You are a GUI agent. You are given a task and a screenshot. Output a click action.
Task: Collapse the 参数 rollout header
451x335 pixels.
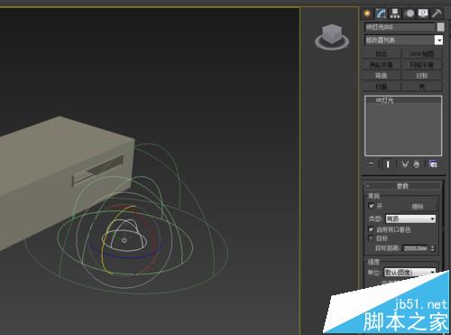[x=402, y=186]
